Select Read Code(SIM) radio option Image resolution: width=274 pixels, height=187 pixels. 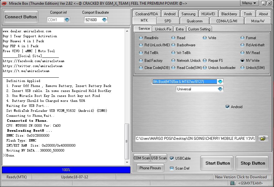(x=173, y=68)
